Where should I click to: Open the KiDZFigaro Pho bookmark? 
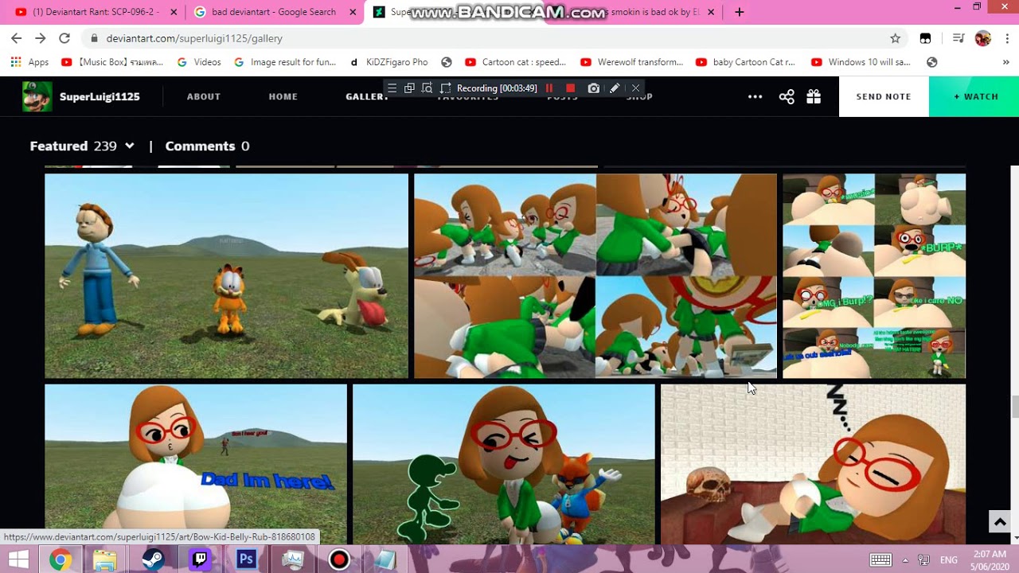tap(388, 62)
